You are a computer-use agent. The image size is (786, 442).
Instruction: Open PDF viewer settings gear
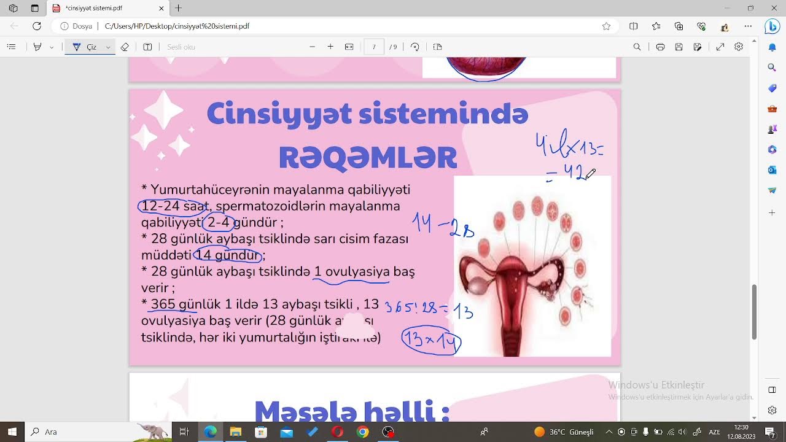pyautogui.click(x=739, y=47)
